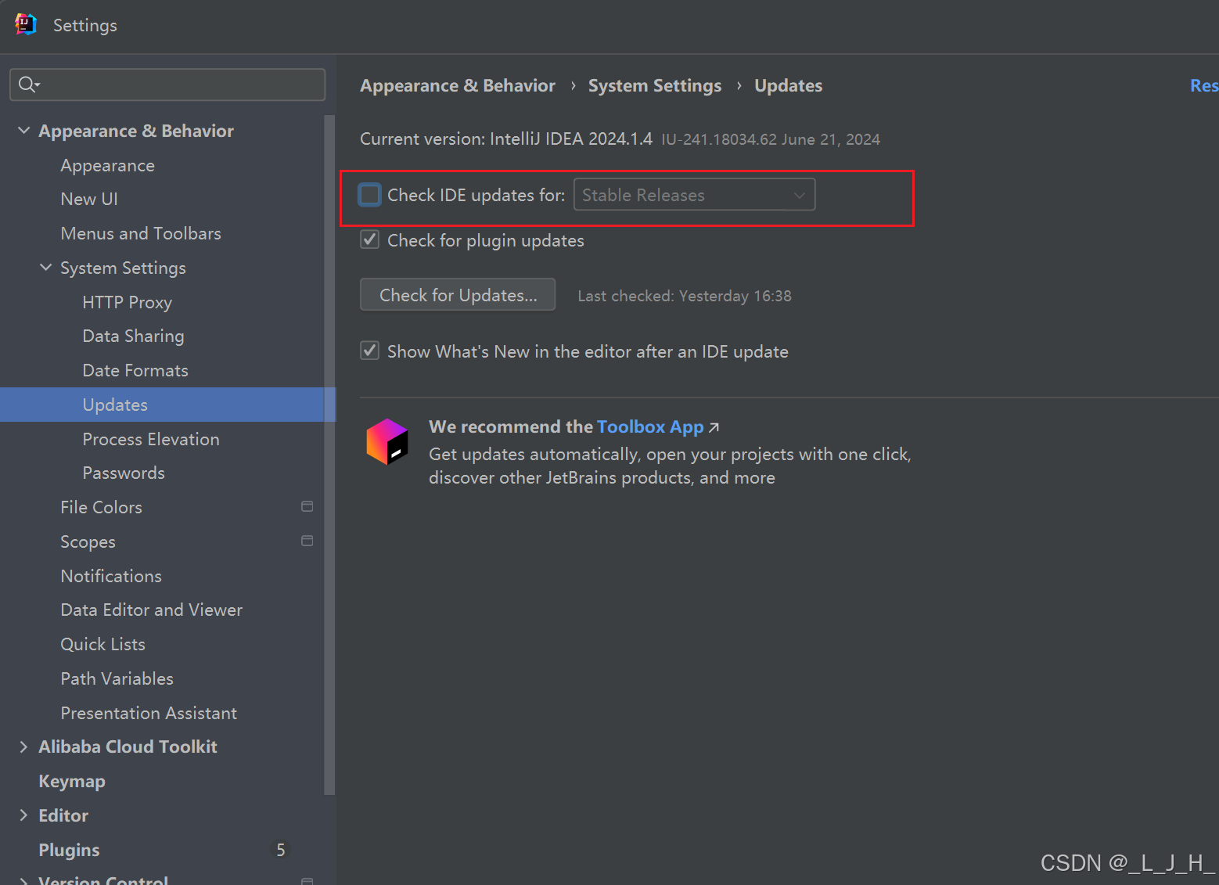Viewport: 1219px width, 885px height.
Task: Click the project-level icon next to Scopes
Action: coord(307,541)
